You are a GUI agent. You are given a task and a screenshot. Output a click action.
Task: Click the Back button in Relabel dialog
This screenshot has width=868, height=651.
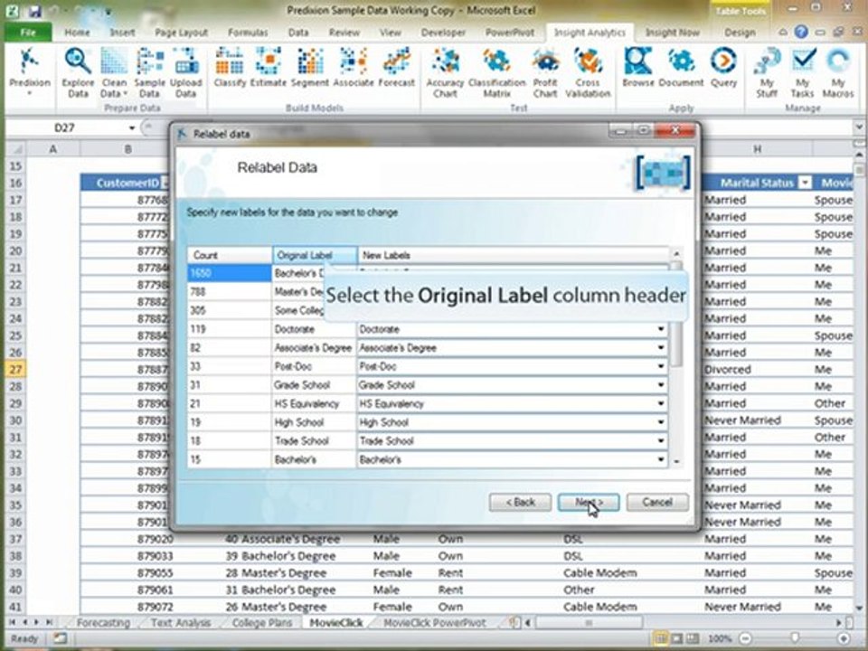(x=520, y=502)
